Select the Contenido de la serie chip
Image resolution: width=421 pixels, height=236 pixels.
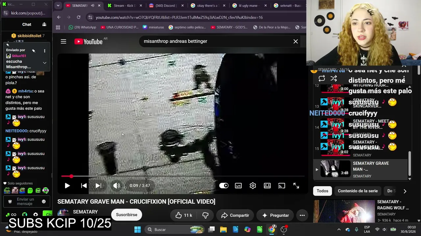pyautogui.click(x=358, y=191)
